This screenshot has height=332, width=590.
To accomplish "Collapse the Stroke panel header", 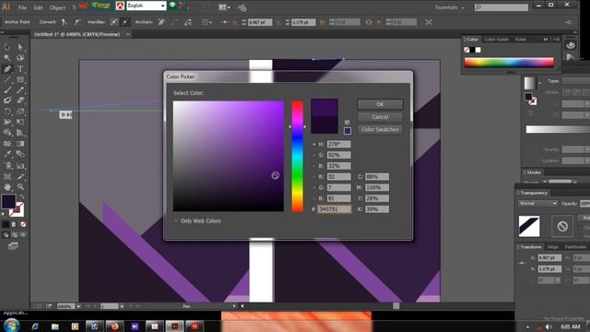I will coord(533,172).
